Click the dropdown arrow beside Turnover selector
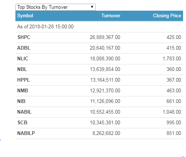186x157 pixels. [92, 7]
